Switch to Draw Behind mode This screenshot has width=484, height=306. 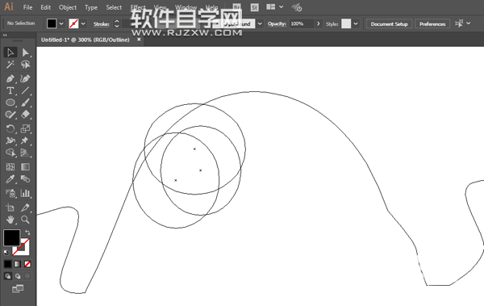coord(18,276)
